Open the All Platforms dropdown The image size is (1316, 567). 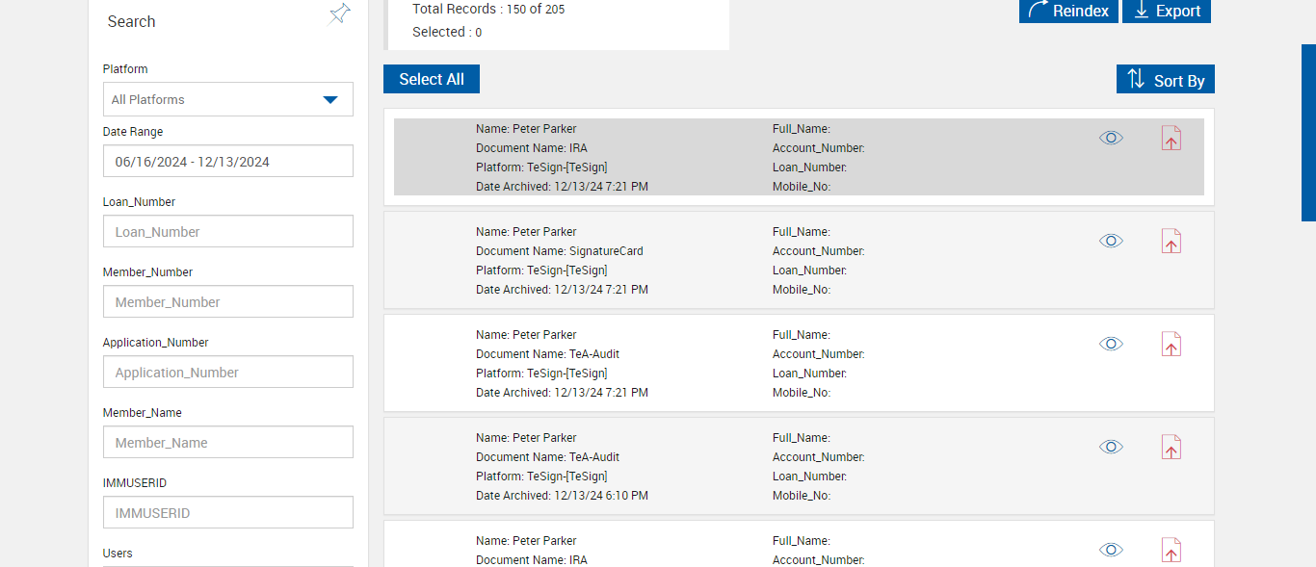227,99
